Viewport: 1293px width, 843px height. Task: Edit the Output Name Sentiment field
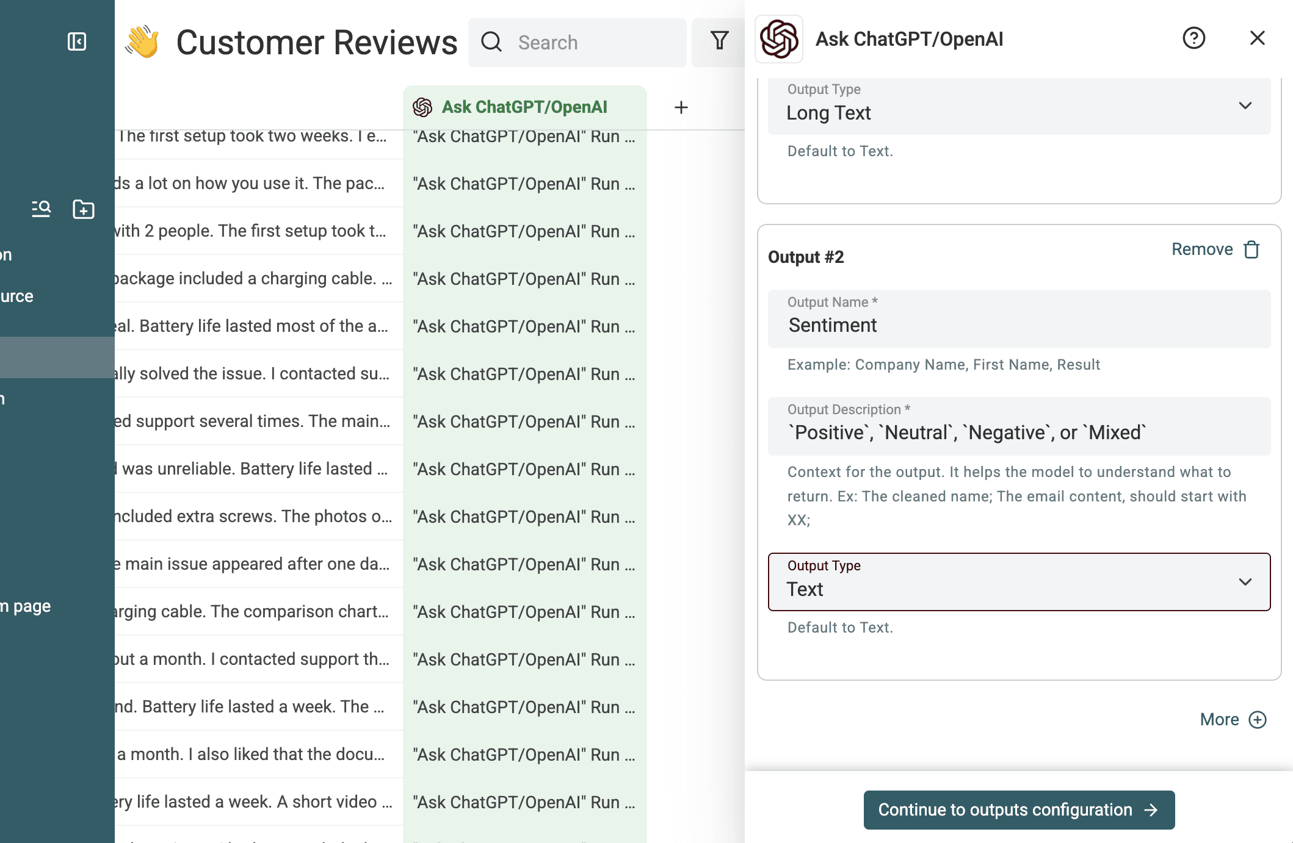point(1019,319)
